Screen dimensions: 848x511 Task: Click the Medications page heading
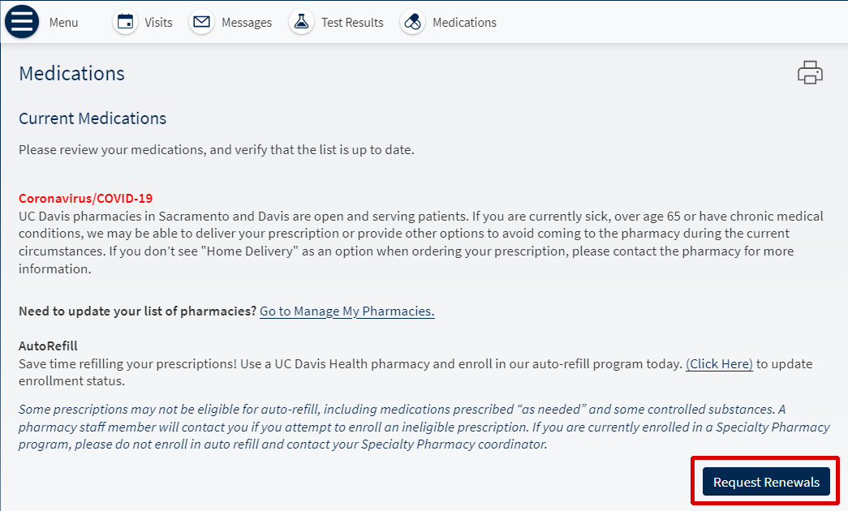pos(71,73)
